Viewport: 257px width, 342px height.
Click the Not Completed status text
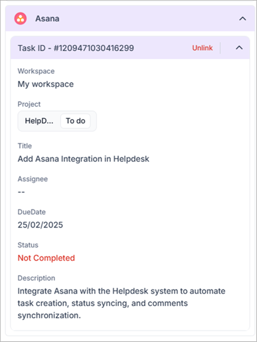(47, 258)
